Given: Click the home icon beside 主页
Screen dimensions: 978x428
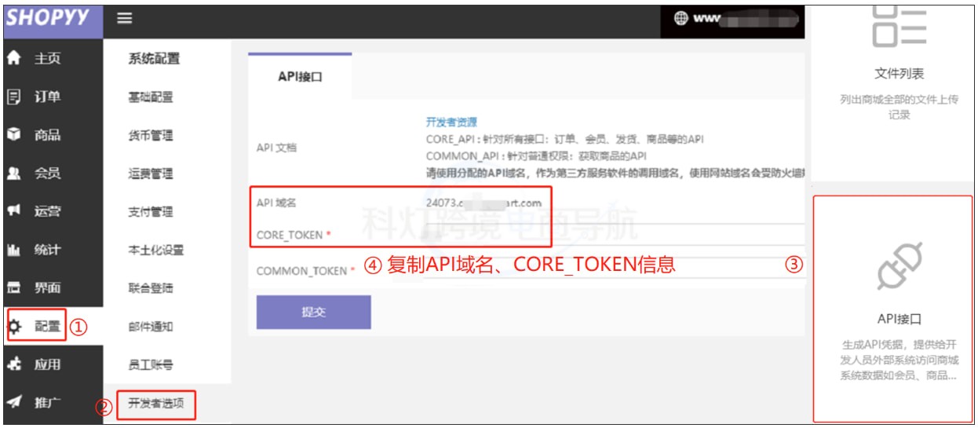Looking at the screenshot, I should pos(13,59).
